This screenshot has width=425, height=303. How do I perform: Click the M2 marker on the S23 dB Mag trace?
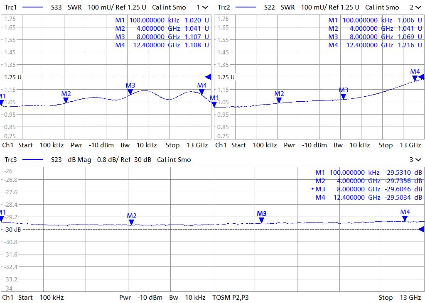pos(131,222)
